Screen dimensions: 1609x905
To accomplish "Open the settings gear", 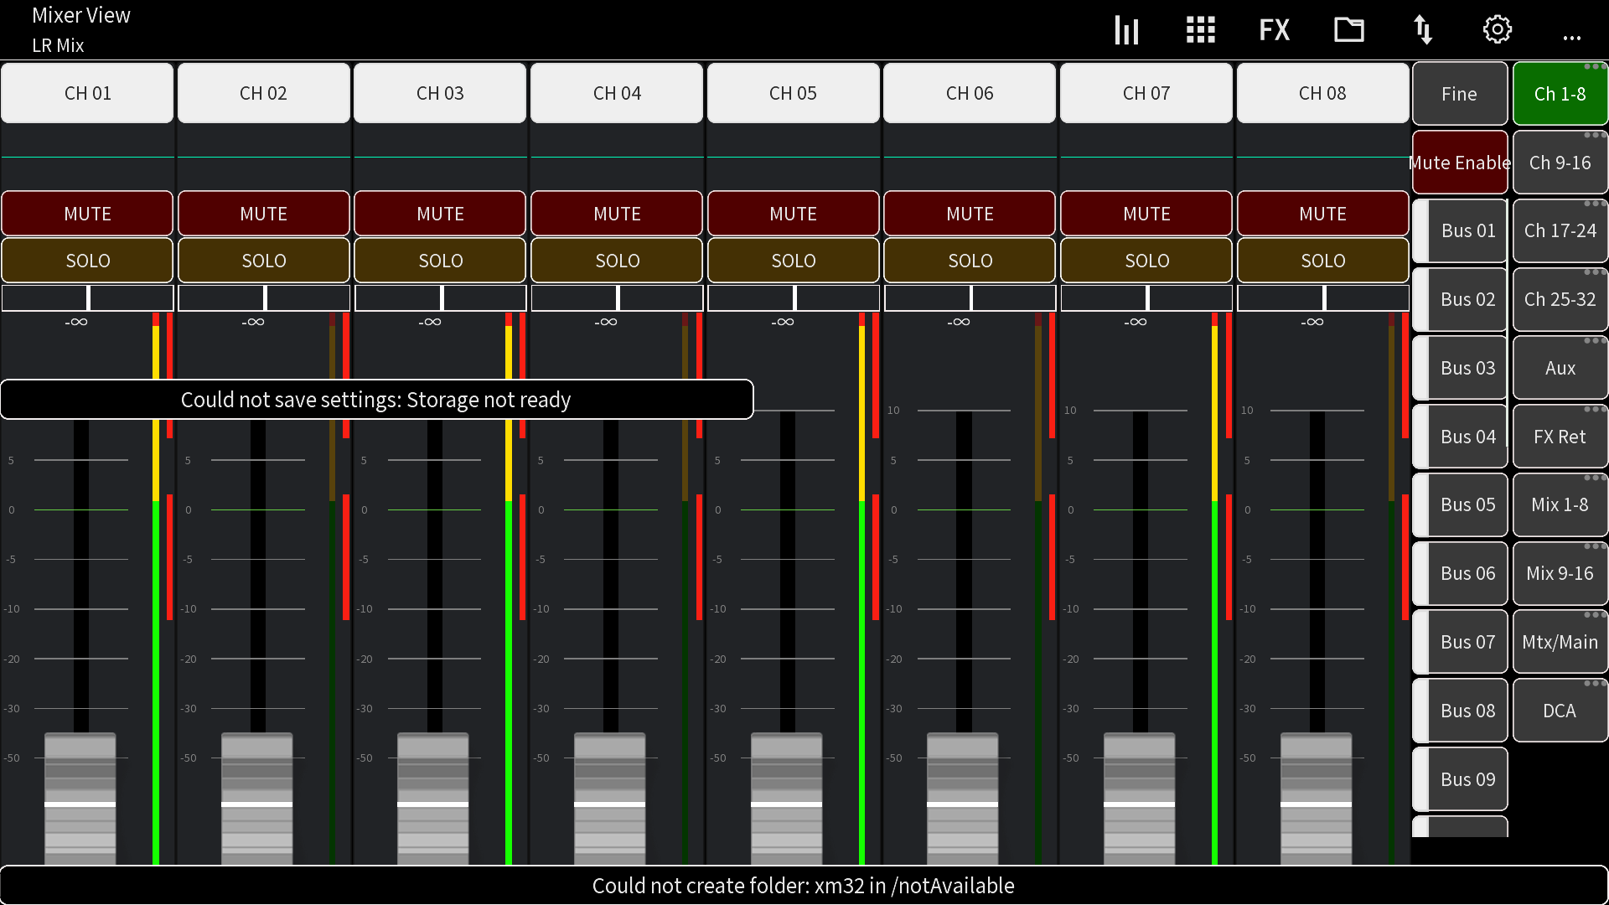I will (1498, 29).
